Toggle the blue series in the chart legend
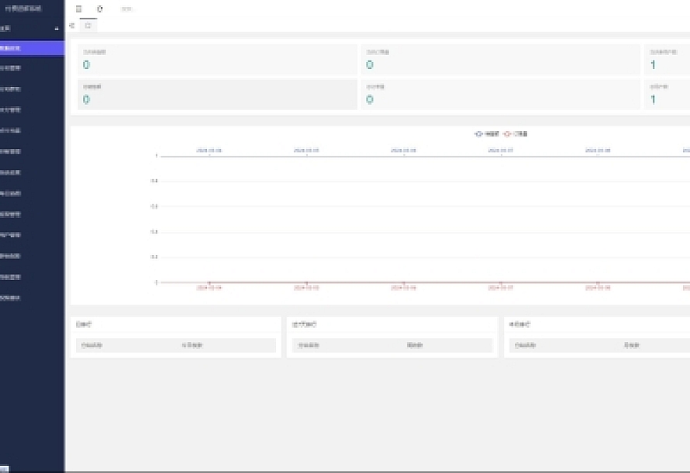This screenshot has width=690, height=473. (487, 134)
